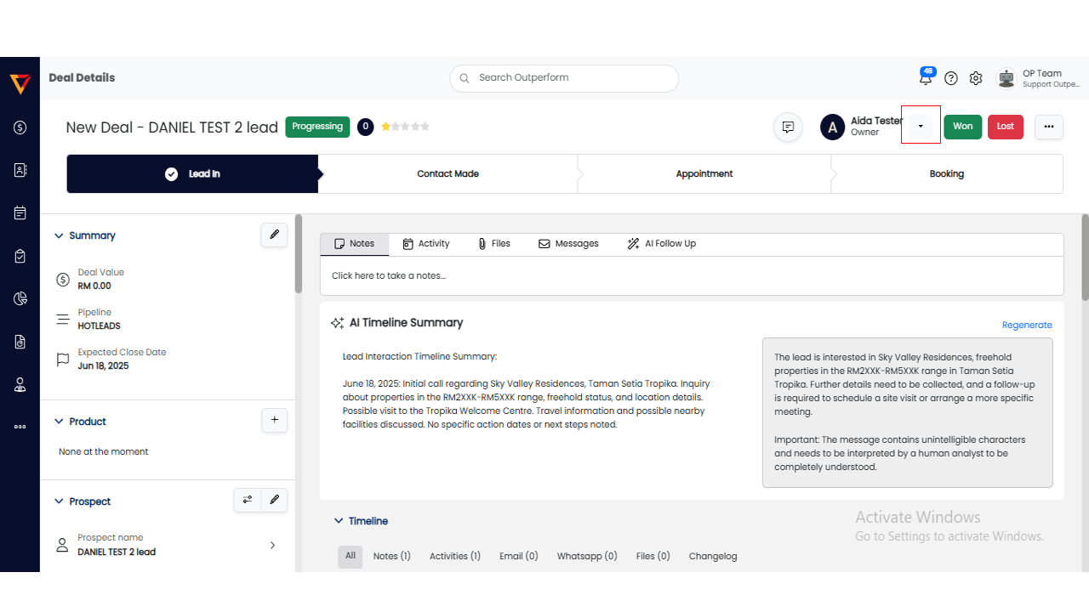The width and height of the screenshot is (1089, 612).
Task: Switch to the Activity tab
Action: [x=426, y=244]
